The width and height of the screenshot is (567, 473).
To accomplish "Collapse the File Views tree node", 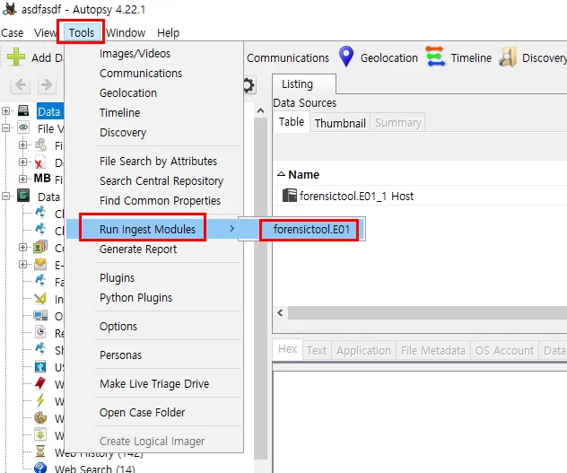I will pos(5,127).
